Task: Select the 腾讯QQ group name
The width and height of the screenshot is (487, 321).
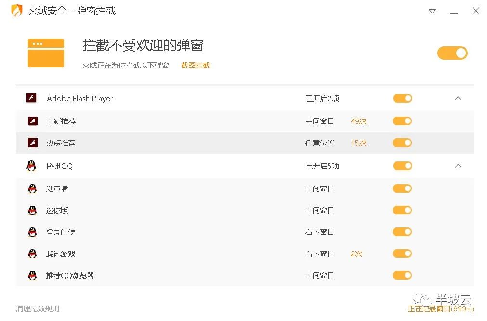Action: click(x=59, y=166)
